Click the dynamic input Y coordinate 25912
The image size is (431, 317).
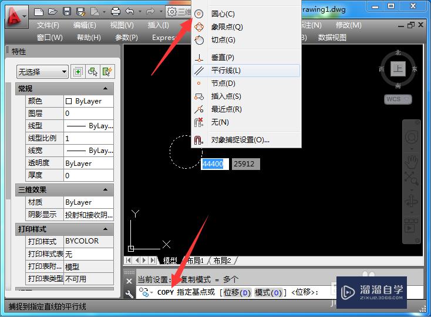point(245,164)
